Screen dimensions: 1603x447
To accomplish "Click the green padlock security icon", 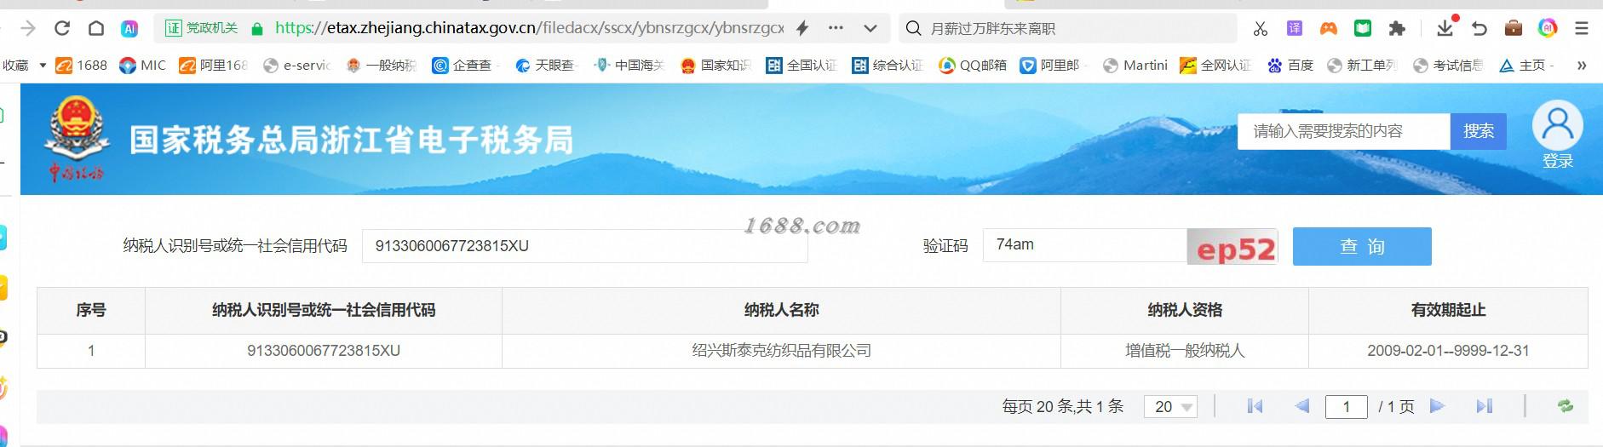I will tap(256, 28).
